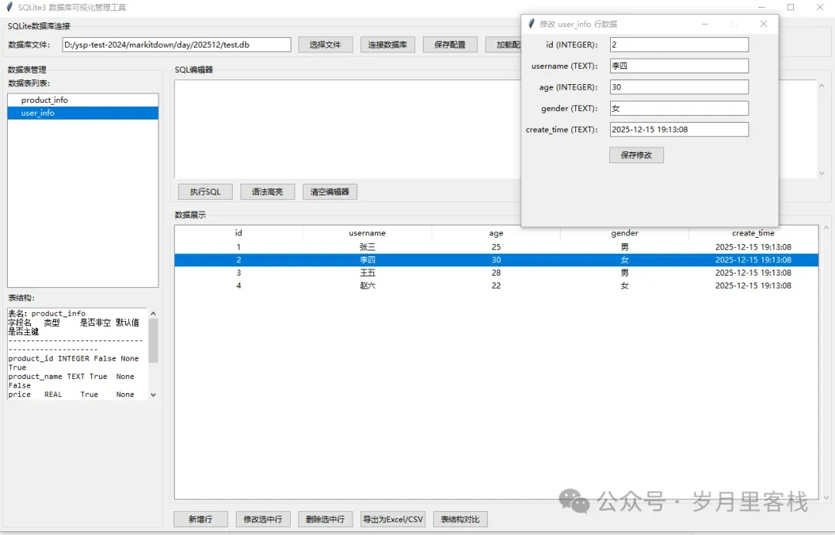Click the data table scrollbar up arrow
Image resolution: width=835 pixels, height=535 pixels.
(826, 228)
